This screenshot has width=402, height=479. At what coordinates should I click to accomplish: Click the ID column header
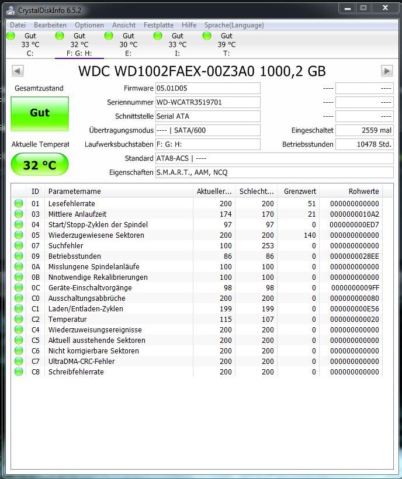(x=36, y=192)
